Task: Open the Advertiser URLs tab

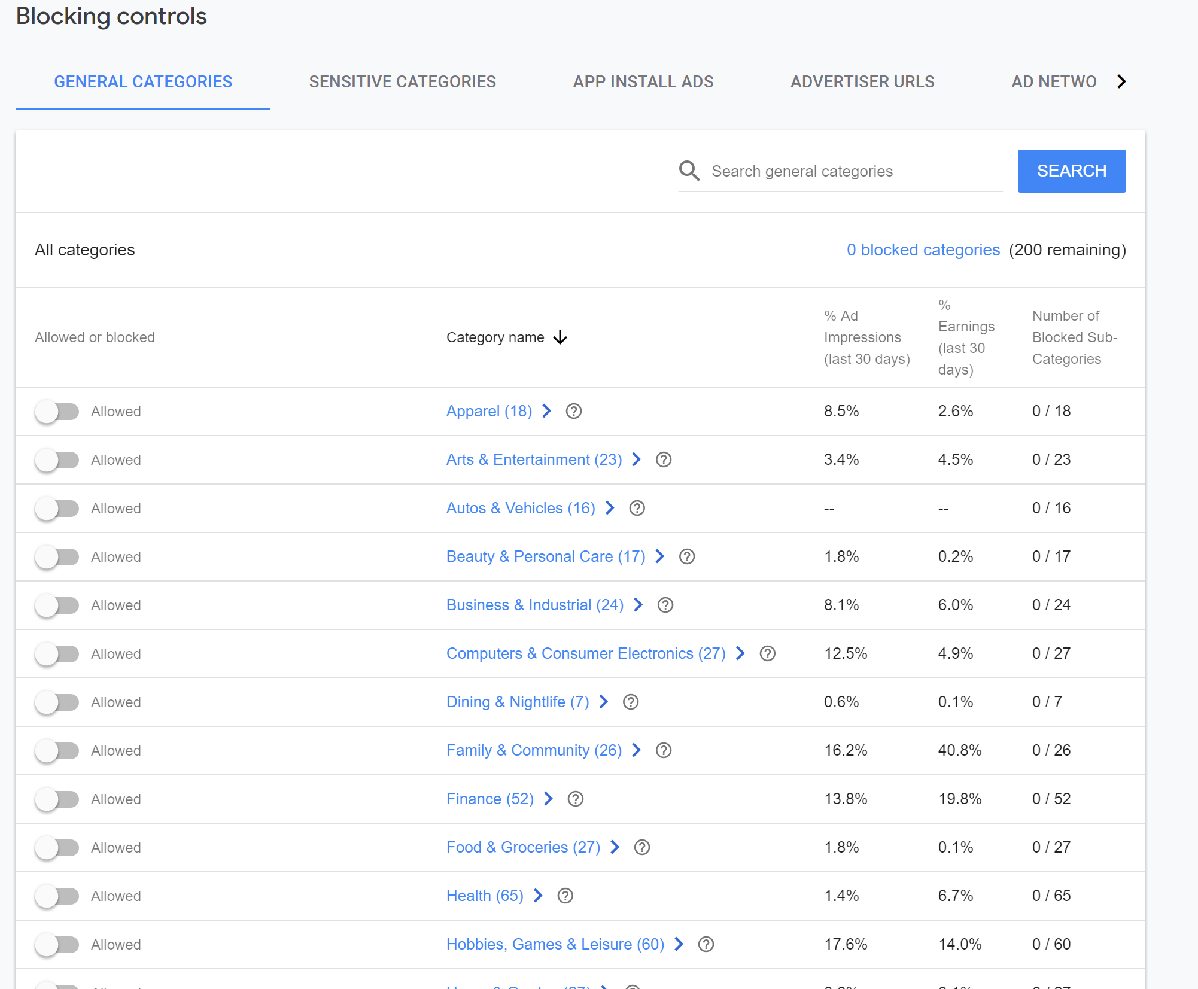Action: [x=862, y=81]
